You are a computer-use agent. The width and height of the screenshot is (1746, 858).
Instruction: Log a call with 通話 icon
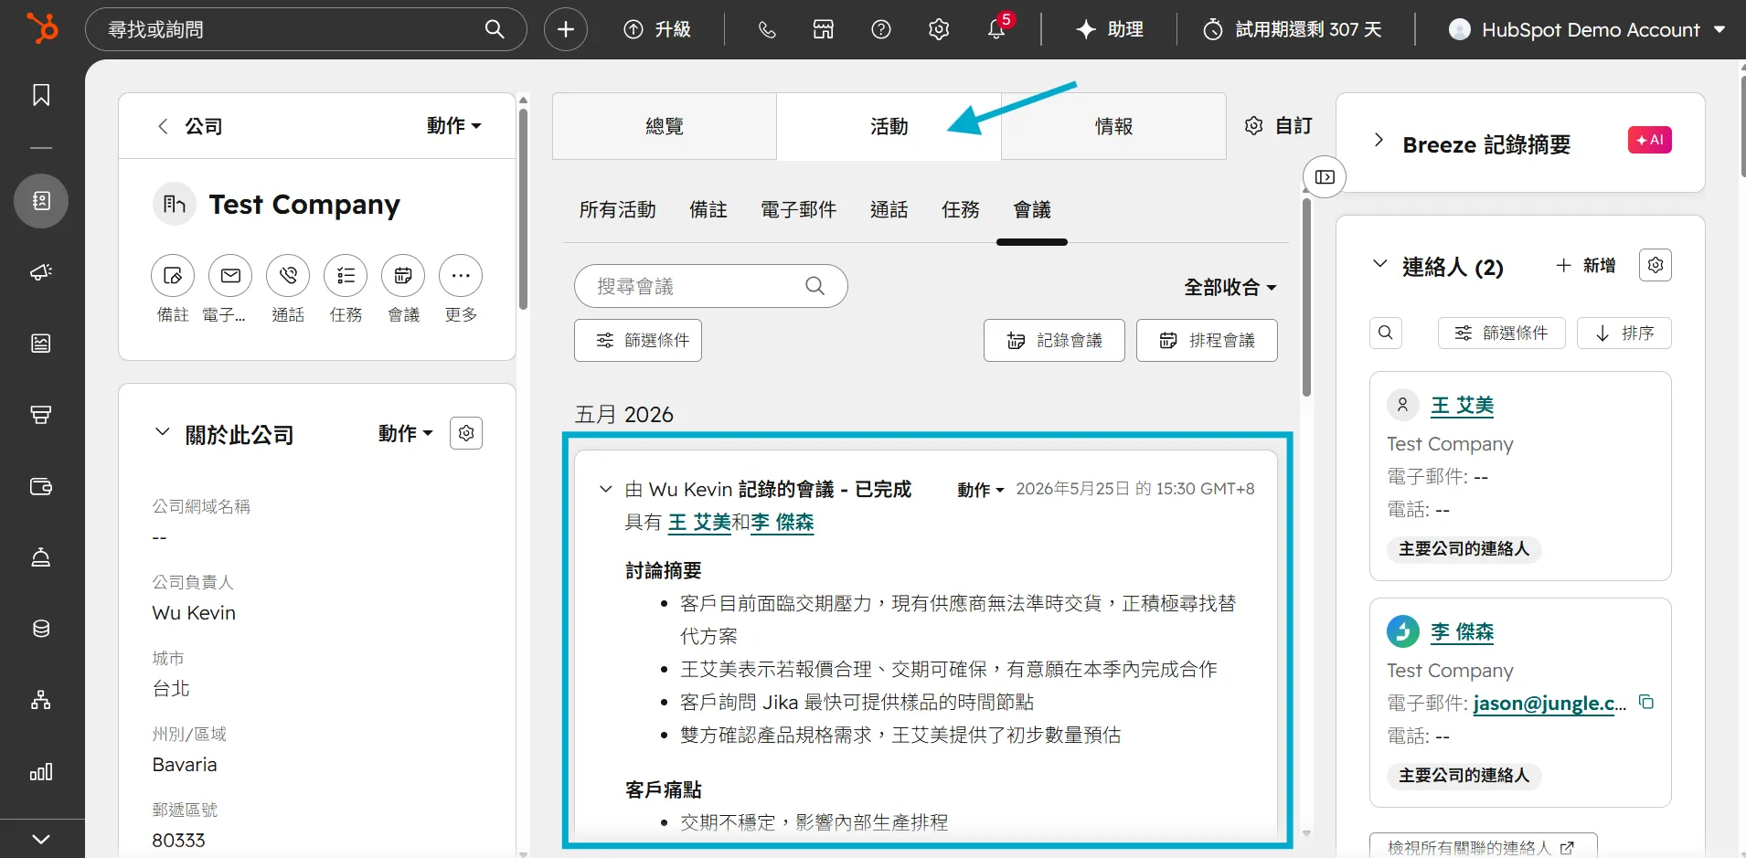click(288, 275)
